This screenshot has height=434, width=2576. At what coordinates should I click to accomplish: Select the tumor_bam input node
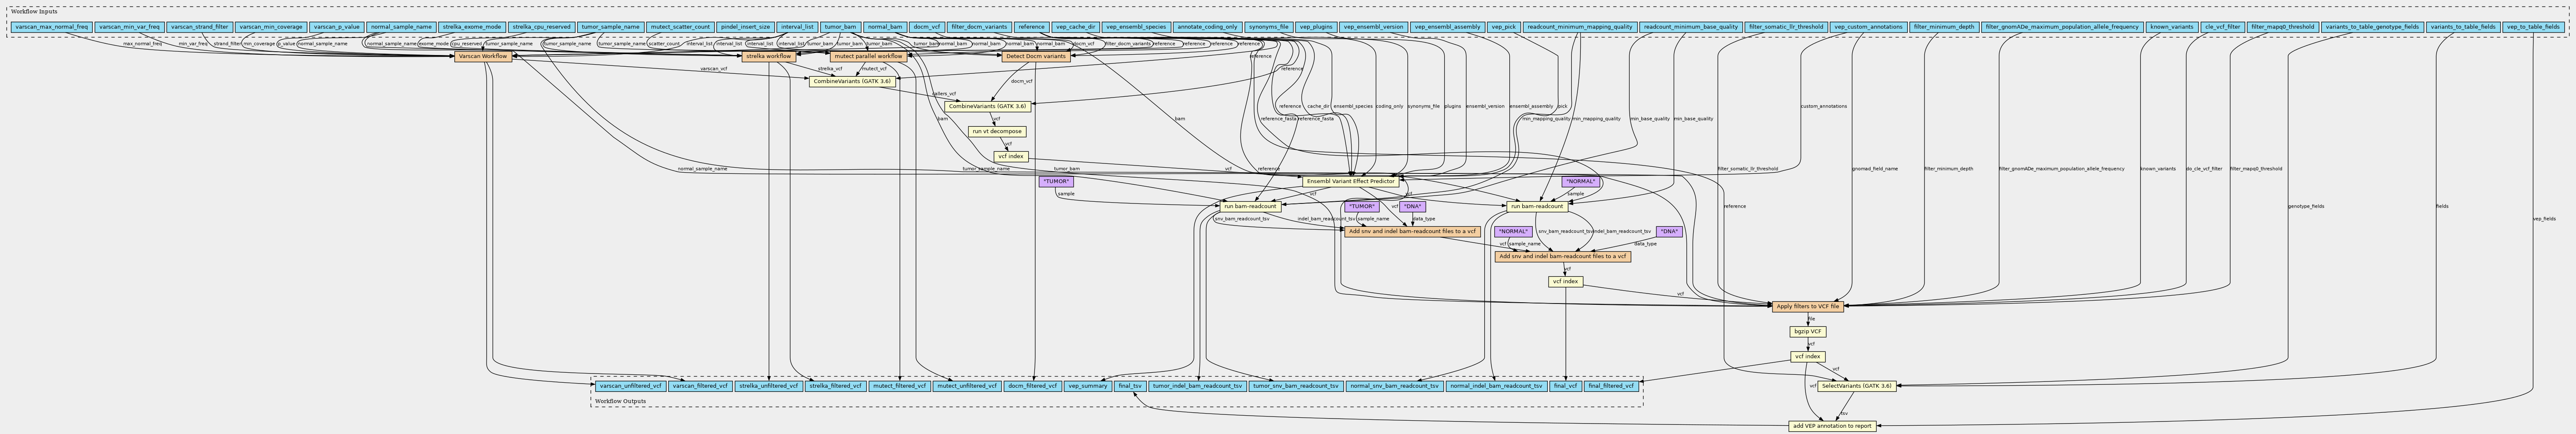[x=840, y=27]
